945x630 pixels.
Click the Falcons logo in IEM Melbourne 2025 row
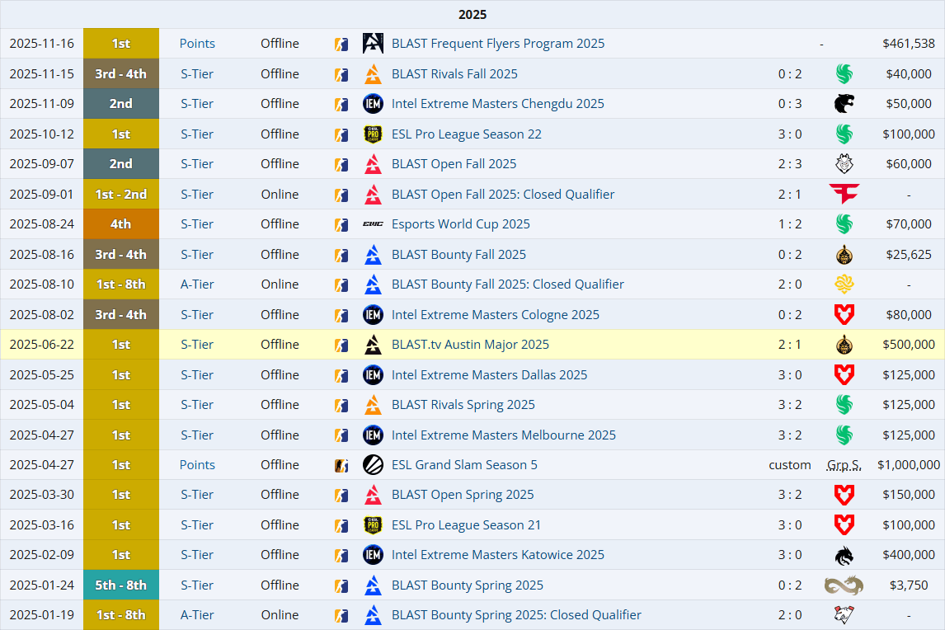(x=844, y=435)
